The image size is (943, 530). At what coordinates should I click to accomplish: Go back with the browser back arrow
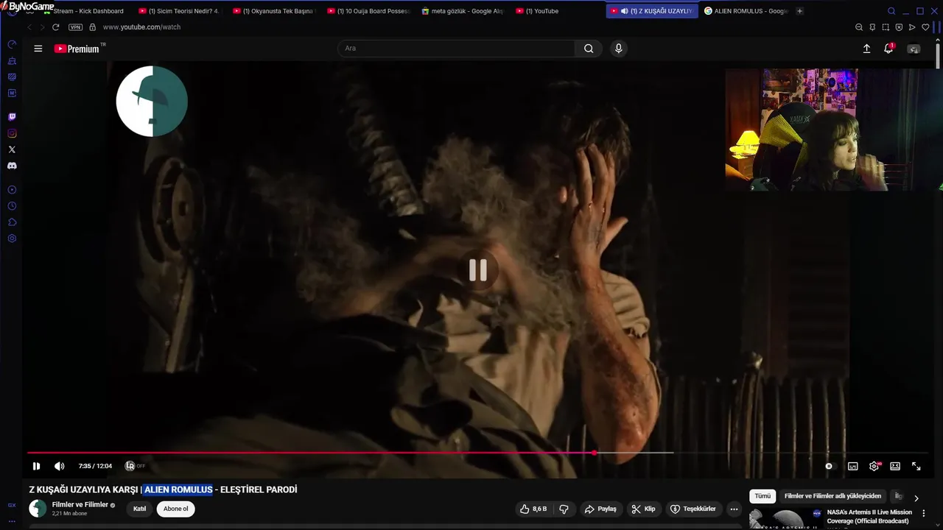click(x=29, y=27)
